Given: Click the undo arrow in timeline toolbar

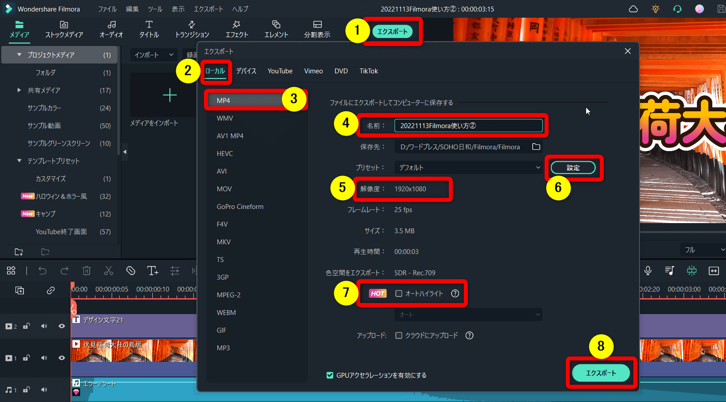Looking at the screenshot, I should coord(42,271).
